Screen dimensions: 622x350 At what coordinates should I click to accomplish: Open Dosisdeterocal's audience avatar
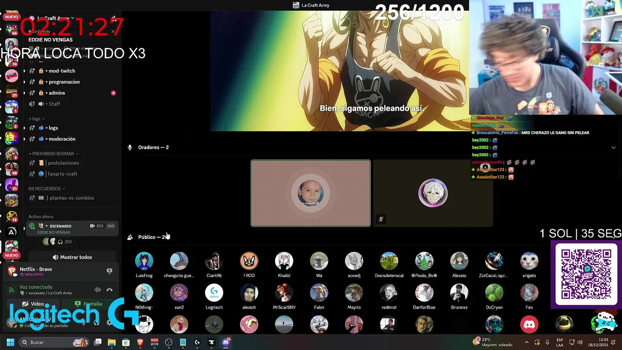click(x=389, y=261)
